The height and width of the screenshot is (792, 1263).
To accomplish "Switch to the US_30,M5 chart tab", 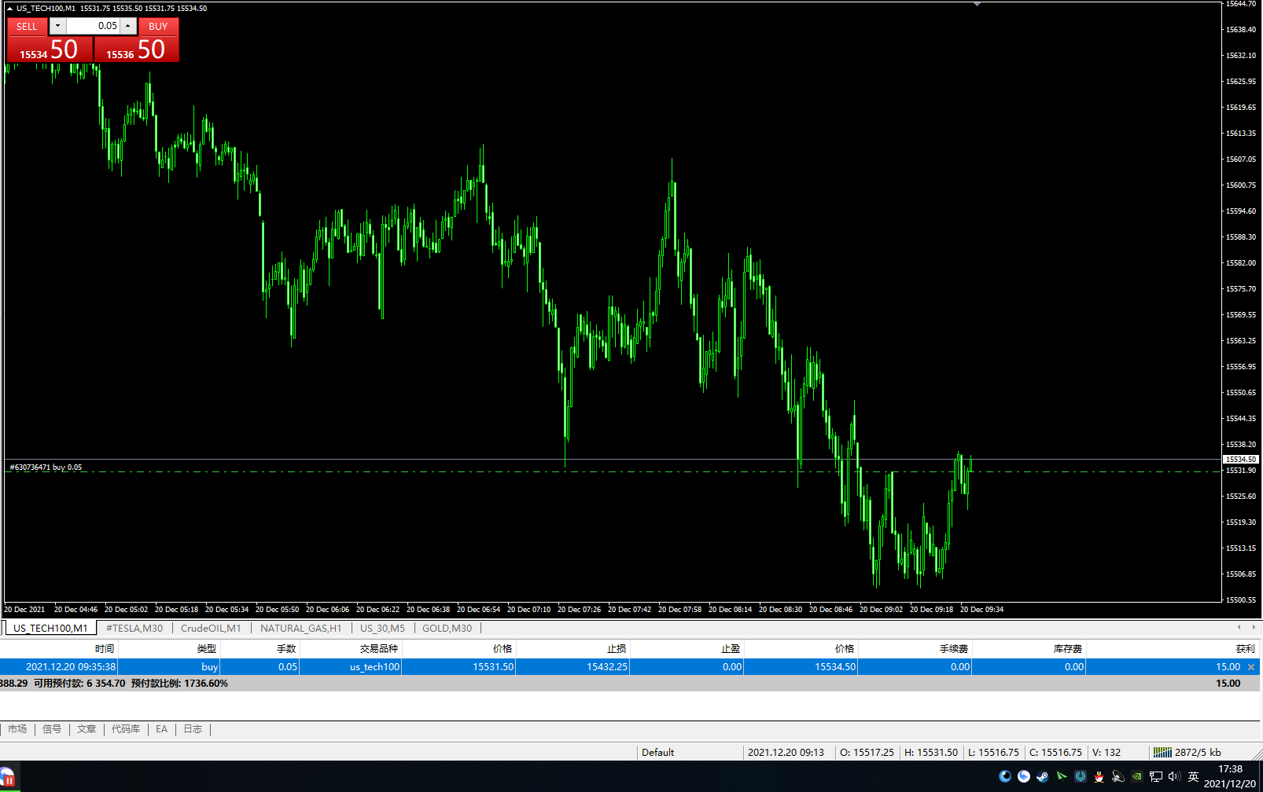I will tap(382, 628).
